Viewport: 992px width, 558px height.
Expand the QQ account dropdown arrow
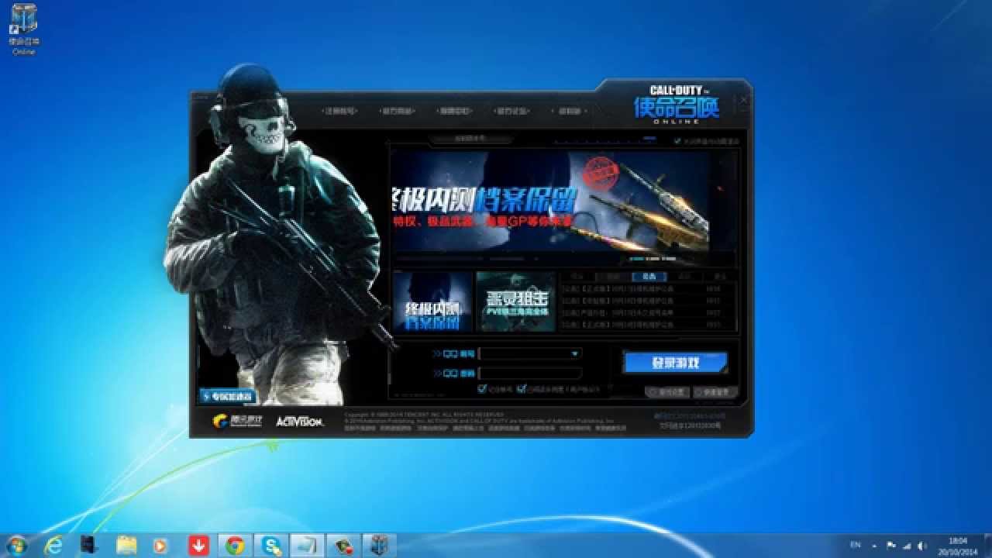point(575,353)
